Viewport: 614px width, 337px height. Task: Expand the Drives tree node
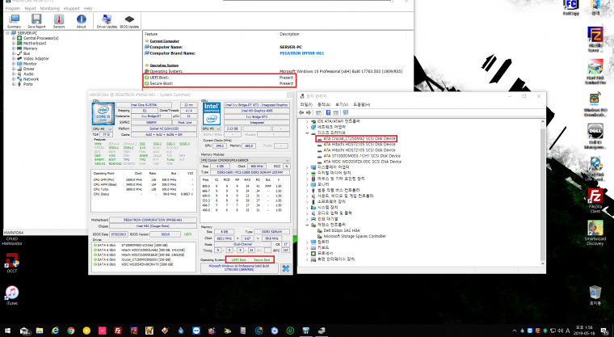click(x=14, y=69)
